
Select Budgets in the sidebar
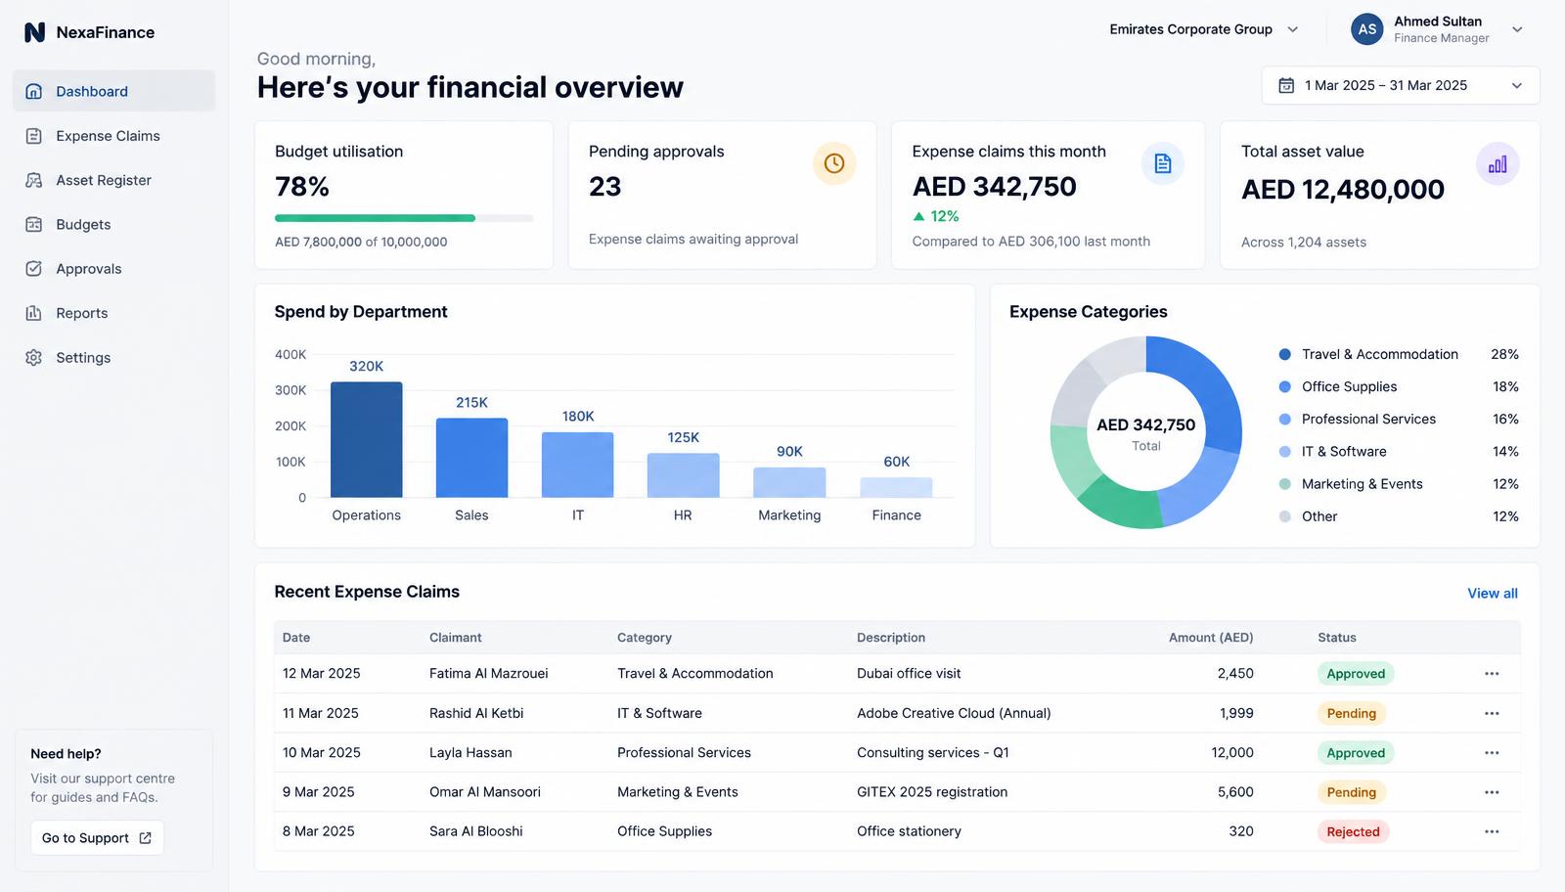tap(114, 224)
